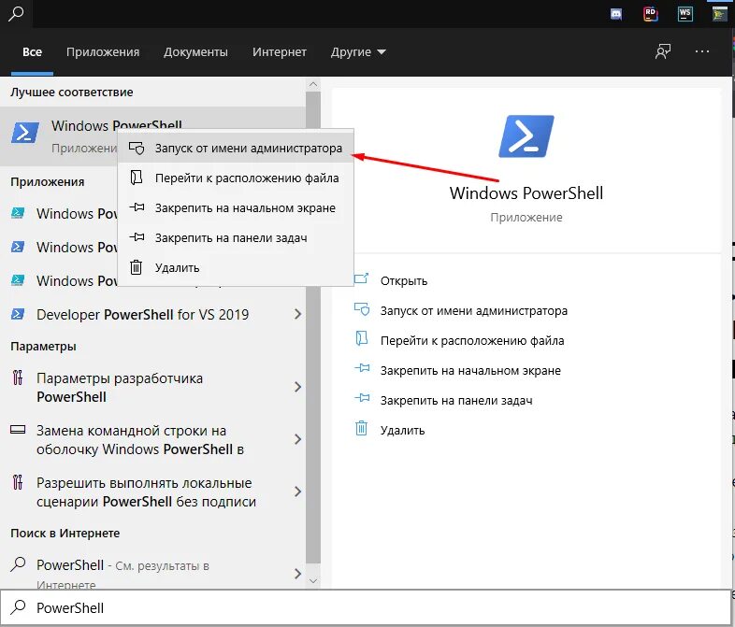This screenshot has width=735, height=627.
Task: Click the Developer PowerShell icon
Action: (x=18, y=314)
